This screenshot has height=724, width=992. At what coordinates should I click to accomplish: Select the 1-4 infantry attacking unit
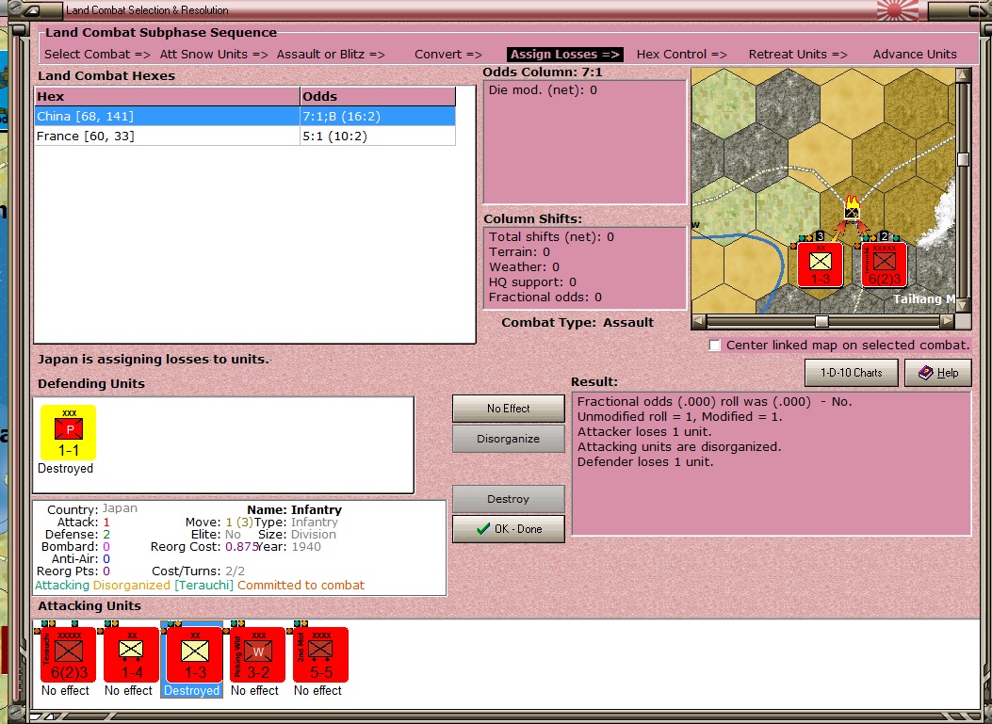click(x=131, y=654)
